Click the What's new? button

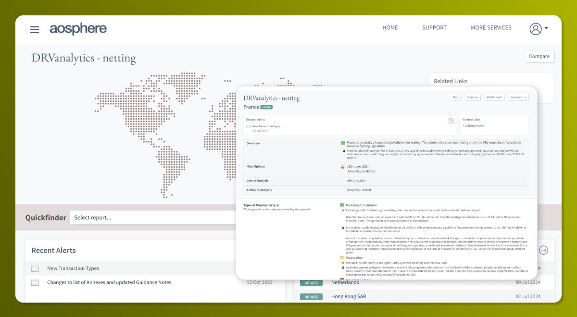point(494,97)
